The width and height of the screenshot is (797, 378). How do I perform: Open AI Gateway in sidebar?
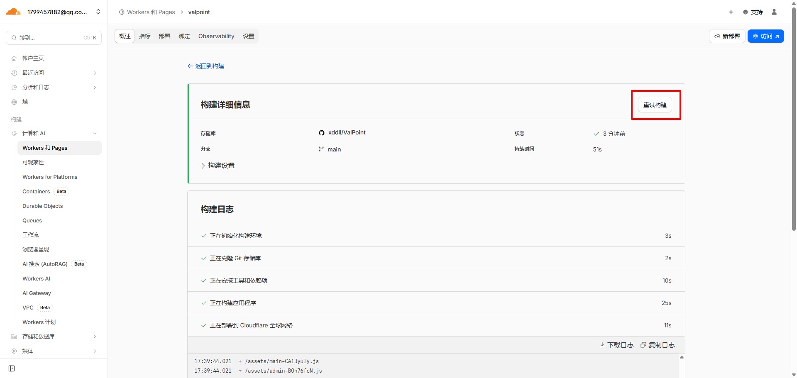point(37,293)
